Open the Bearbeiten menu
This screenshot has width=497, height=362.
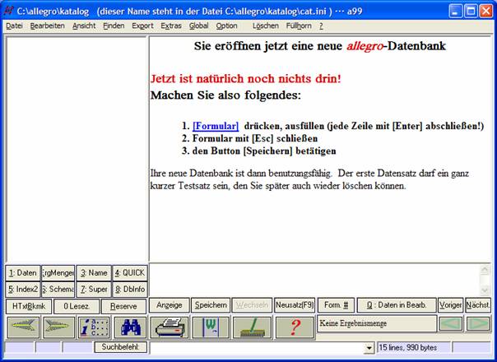tap(47, 26)
